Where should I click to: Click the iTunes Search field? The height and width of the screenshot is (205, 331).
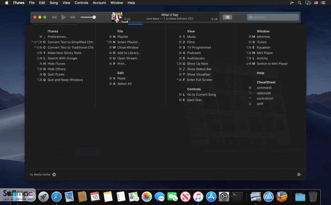tap(273, 17)
